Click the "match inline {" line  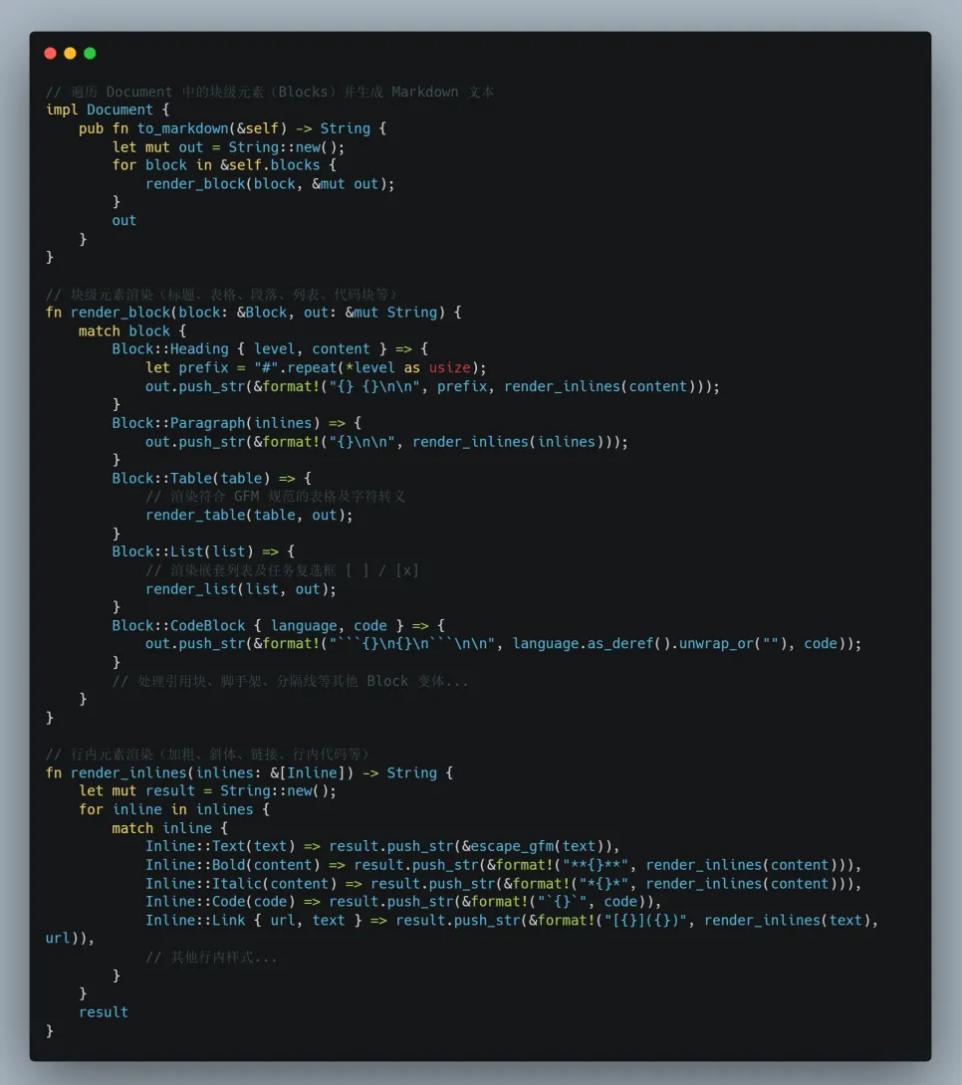click(x=169, y=829)
